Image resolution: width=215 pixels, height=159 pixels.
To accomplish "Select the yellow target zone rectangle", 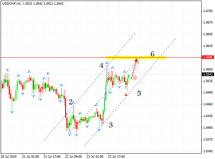I will pos(136,57).
